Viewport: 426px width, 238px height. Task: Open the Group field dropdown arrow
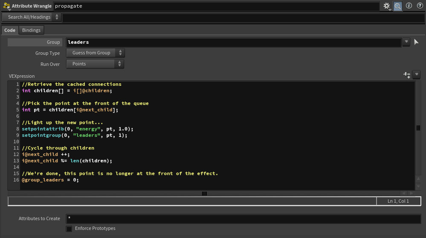tap(406, 42)
